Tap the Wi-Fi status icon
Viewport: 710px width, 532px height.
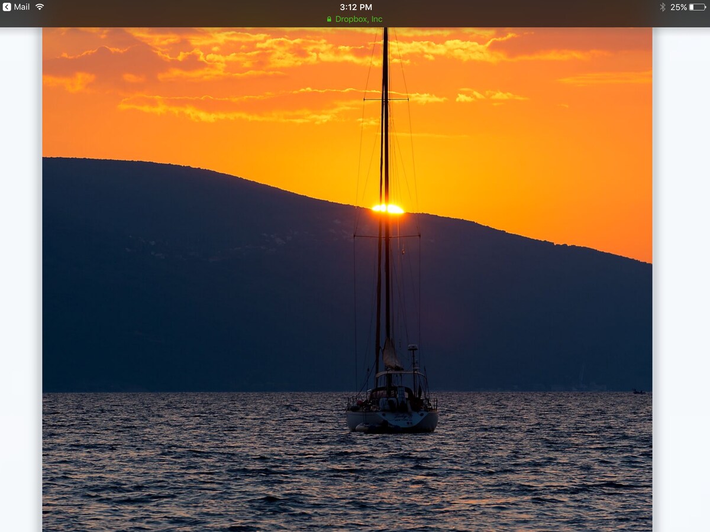click(40, 7)
